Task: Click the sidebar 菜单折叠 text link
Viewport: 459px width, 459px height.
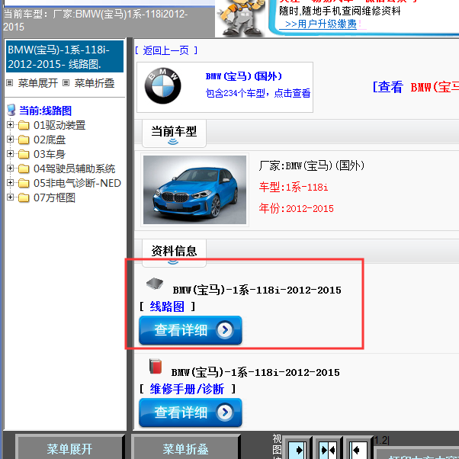Action: 95,83
